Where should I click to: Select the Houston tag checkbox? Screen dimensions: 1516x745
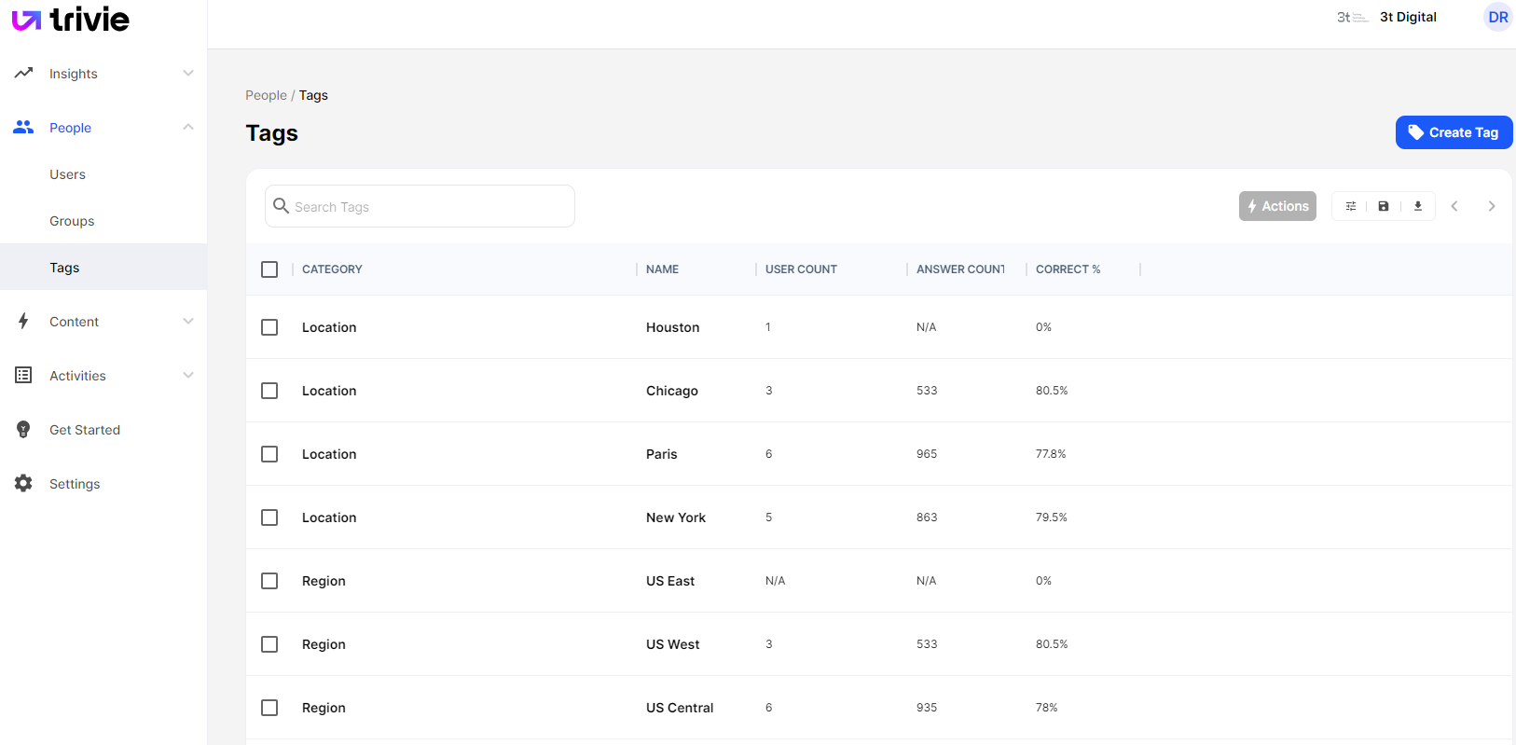click(269, 327)
